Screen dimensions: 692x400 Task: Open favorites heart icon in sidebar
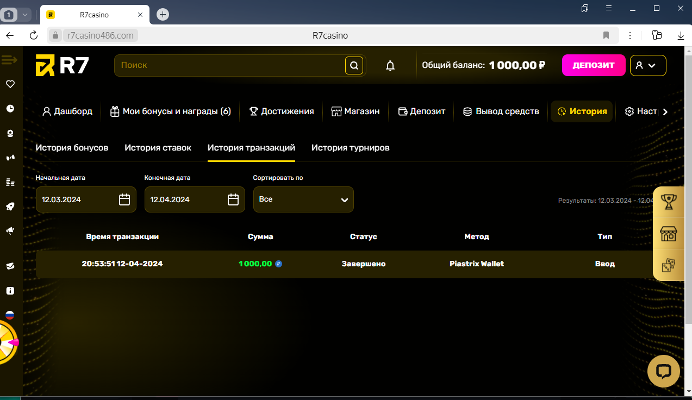[10, 84]
